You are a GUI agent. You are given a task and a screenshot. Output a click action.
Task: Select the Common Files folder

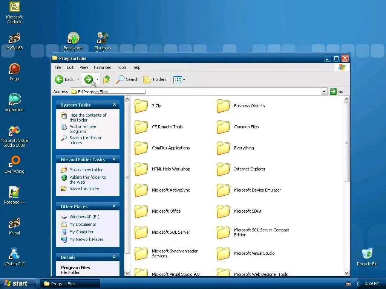click(238, 127)
